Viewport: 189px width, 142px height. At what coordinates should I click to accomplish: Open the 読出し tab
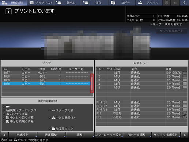(x=68, y=3)
